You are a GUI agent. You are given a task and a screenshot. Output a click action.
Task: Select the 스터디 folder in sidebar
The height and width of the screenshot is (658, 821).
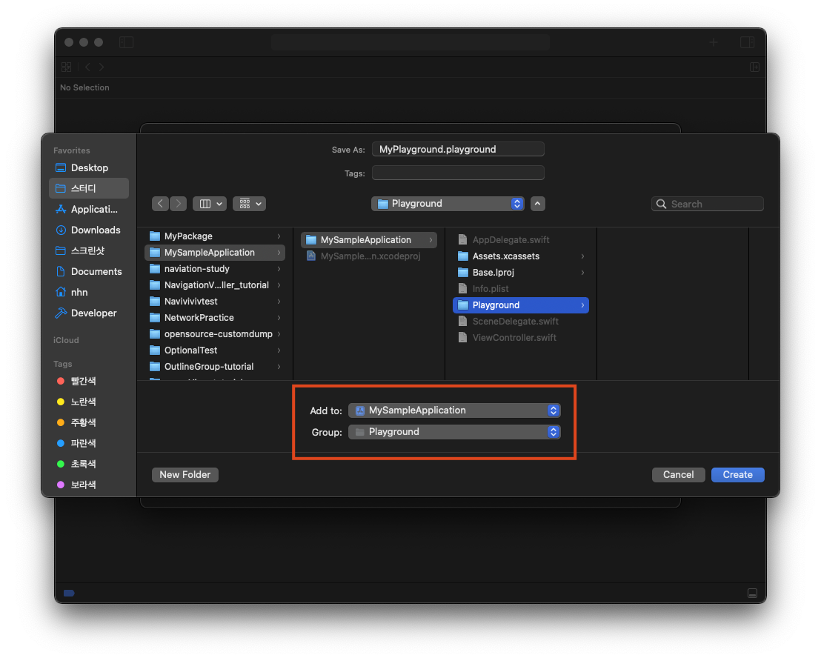(x=89, y=188)
